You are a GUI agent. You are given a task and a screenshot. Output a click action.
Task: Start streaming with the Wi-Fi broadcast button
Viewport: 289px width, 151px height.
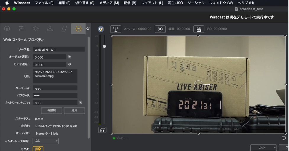(x=116, y=29)
